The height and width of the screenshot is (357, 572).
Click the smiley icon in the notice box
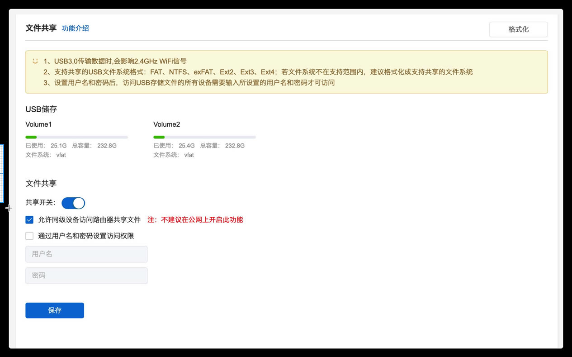point(35,61)
